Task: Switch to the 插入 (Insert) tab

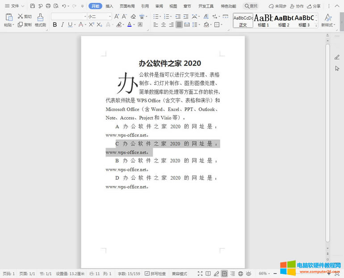Action: [x=109, y=6]
